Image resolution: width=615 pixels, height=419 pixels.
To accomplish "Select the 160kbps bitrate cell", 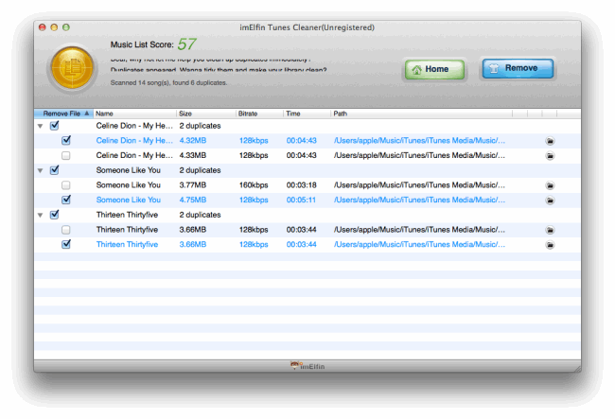I will (254, 185).
